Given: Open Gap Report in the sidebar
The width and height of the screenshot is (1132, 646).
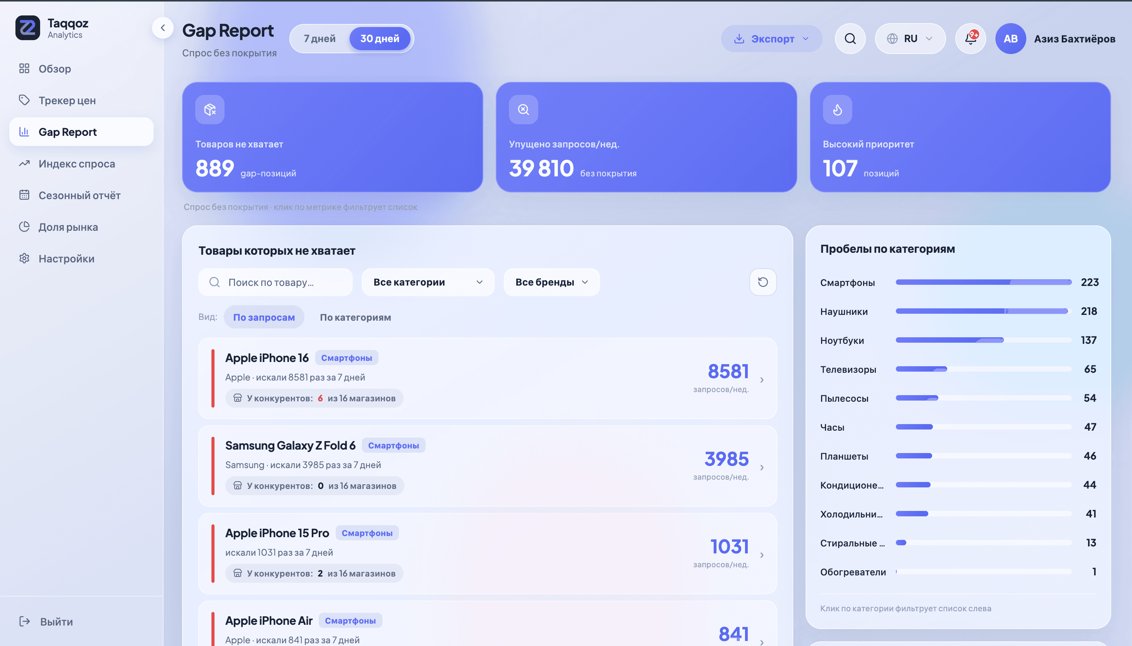Looking at the screenshot, I should tap(81, 132).
